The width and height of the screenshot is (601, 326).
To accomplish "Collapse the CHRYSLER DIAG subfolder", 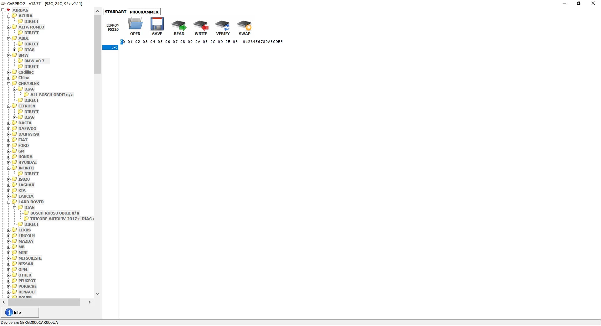I will pos(15,89).
